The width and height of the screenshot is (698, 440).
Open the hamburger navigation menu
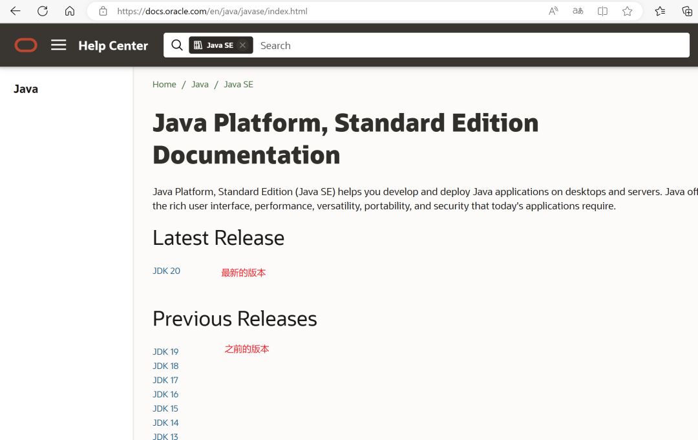click(x=58, y=45)
